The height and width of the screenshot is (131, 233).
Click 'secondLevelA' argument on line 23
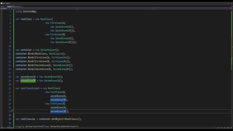58,96
